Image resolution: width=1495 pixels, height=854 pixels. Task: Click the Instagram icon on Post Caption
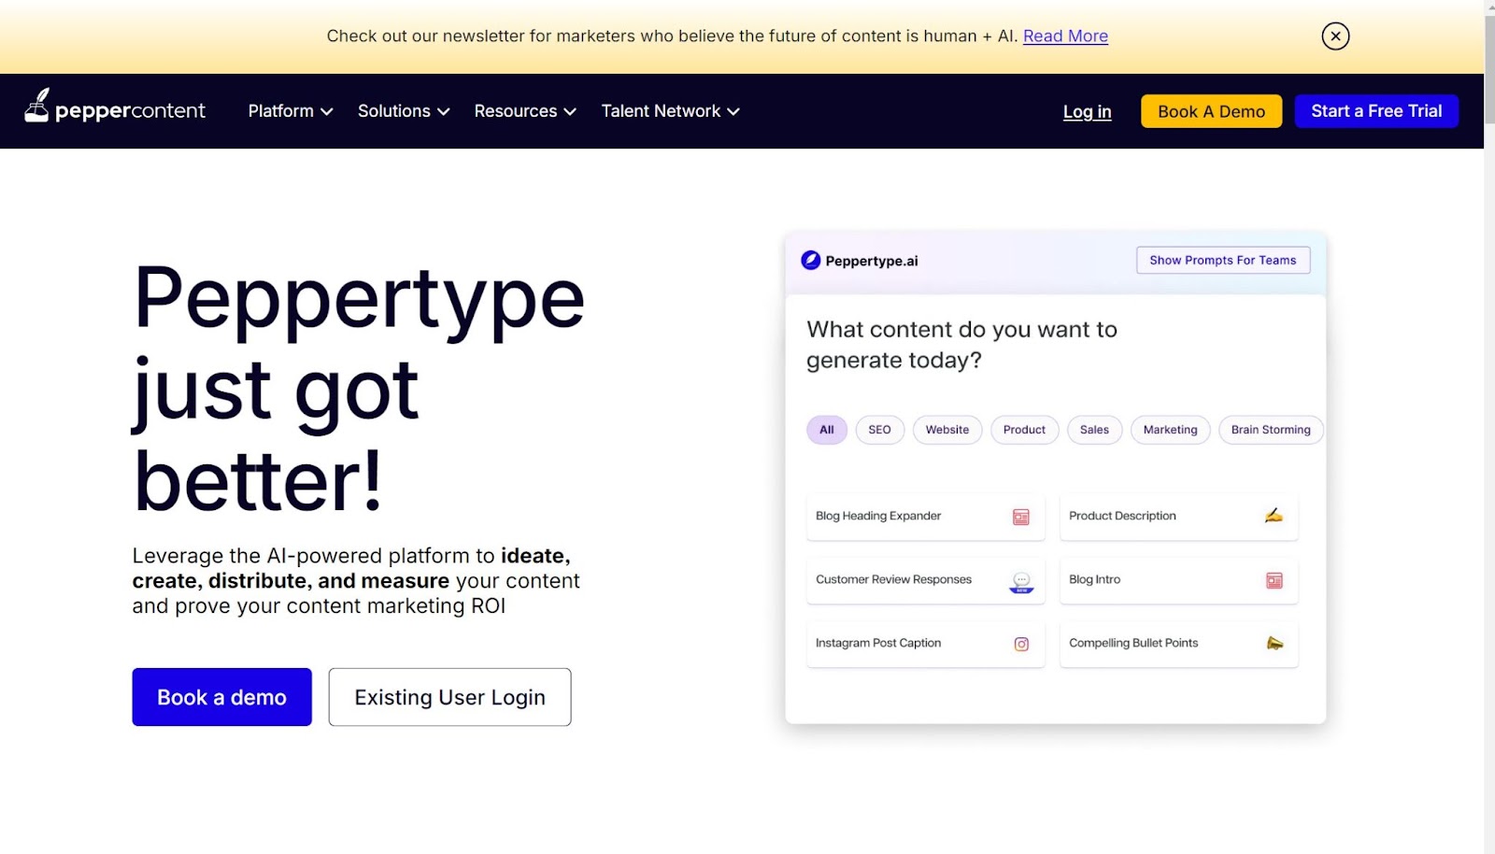pyautogui.click(x=1021, y=644)
